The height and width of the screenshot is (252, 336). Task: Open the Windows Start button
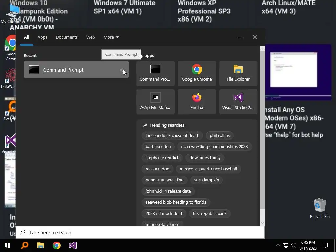(x=8, y=245)
